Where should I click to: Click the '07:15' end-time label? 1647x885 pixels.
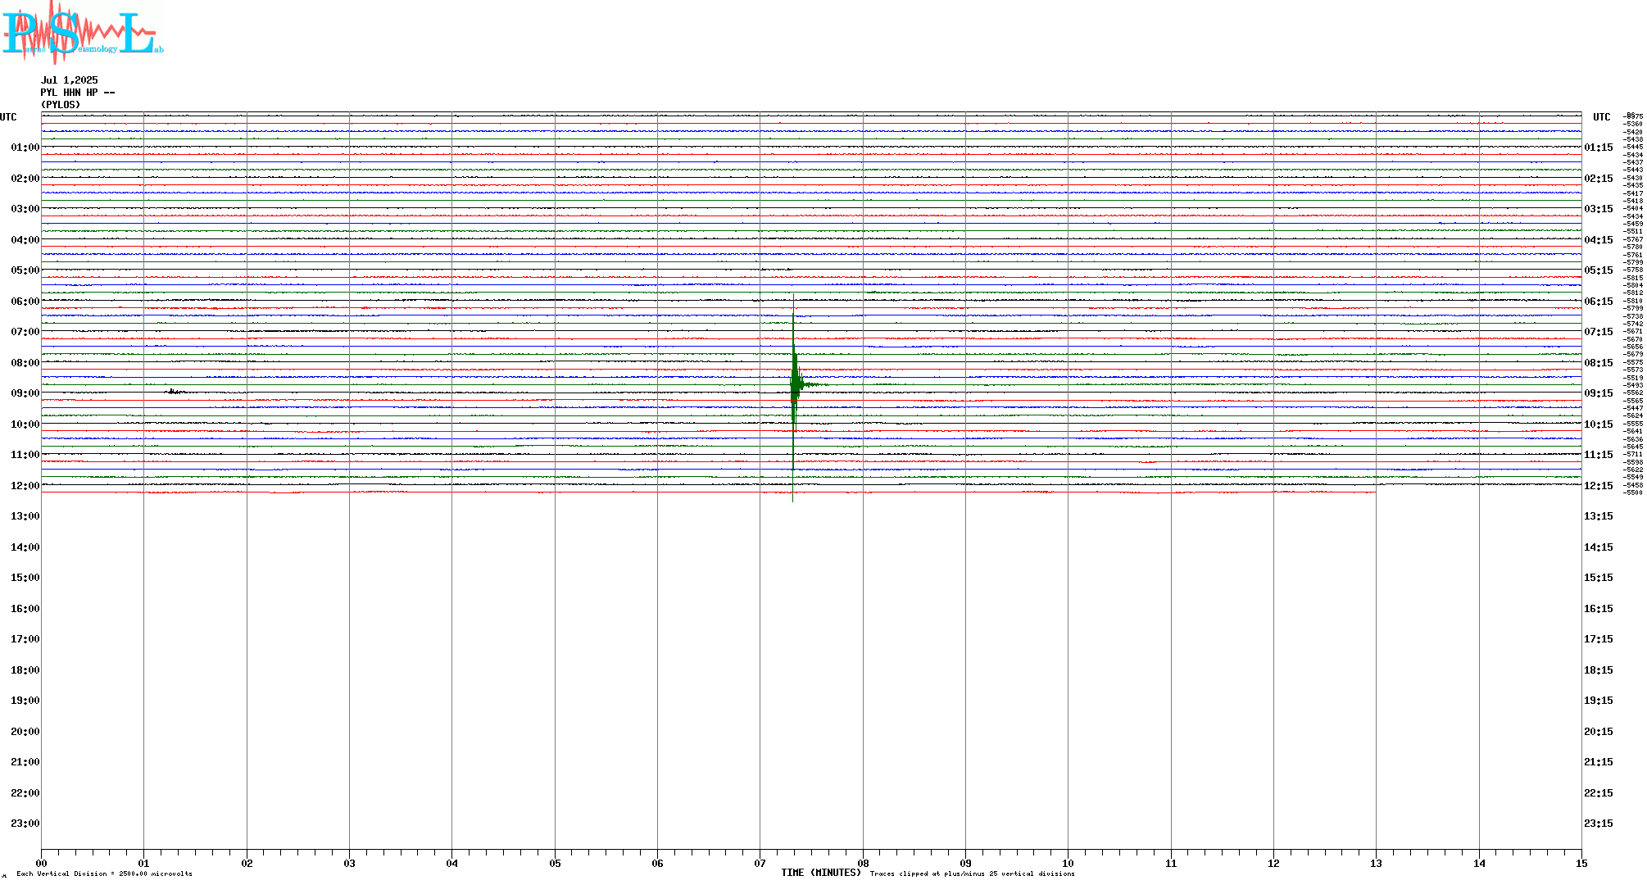[x=1599, y=332]
